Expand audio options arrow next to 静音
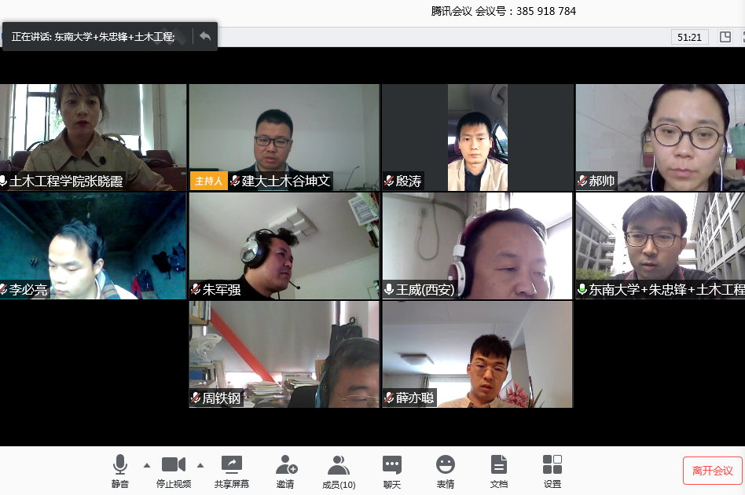This screenshot has width=745, height=495. tap(147, 464)
